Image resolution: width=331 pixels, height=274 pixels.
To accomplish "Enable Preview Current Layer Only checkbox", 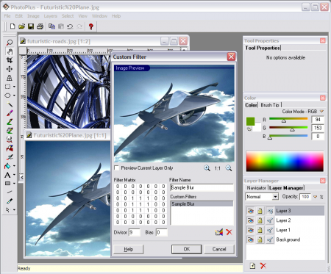I will click(x=117, y=168).
